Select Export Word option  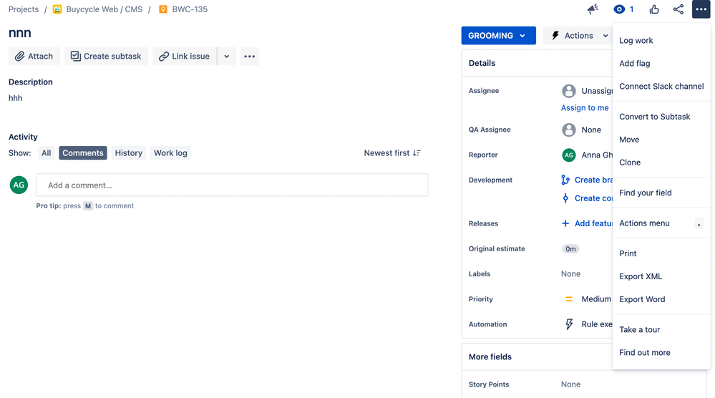tap(661, 299)
